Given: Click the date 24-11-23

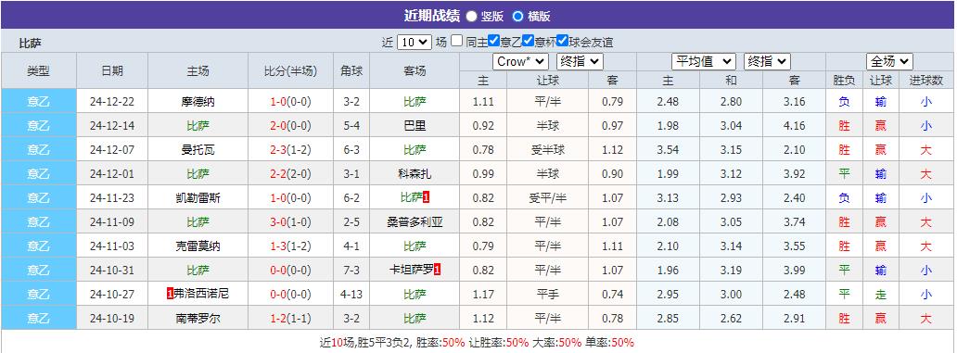Looking at the screenshot, I should pos(112,198).
